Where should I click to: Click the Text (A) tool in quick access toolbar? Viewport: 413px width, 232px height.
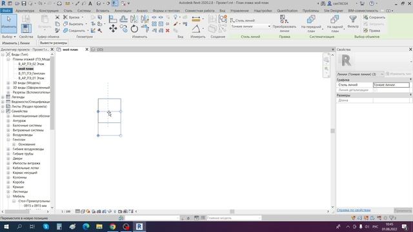[90, 3]
